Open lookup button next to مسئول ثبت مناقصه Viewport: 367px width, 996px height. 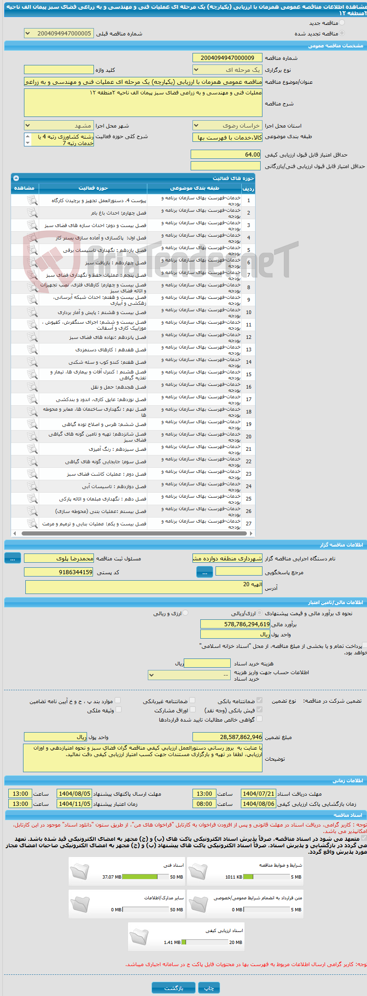(x=12, y=558)
